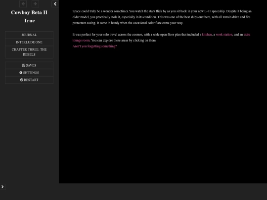The width and height of the screenshot is (267, 200).
Task: Open the Journal menu entry
Action: (x=29, y=35)
